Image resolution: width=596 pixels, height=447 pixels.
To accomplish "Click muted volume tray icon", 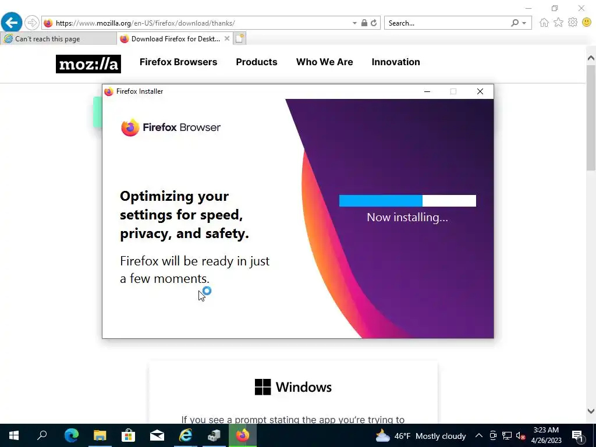I will coord(520,435).
